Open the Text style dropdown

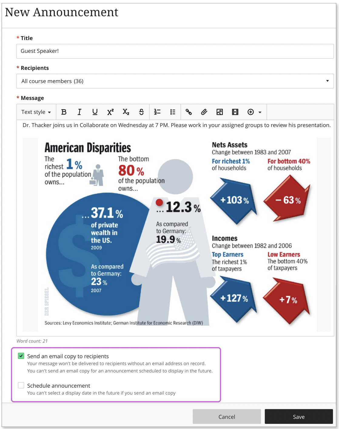tap(36, 112)
